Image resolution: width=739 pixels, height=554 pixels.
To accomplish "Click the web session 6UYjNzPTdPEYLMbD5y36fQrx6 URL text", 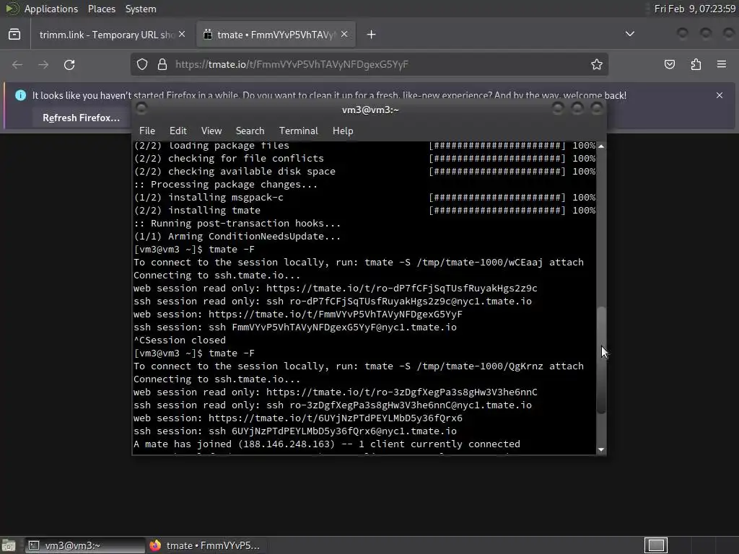I will pyautogui.click(x=335, y=418).
